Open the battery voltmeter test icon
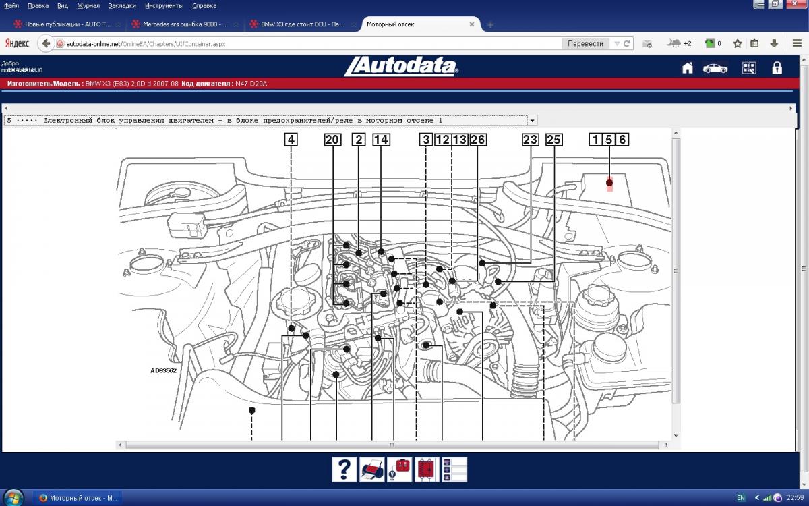809x506 pixels. pos(399,470)
